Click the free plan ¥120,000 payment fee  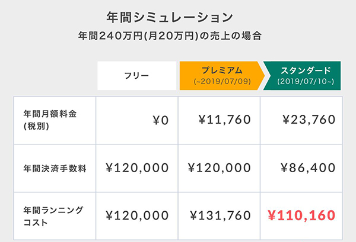[x=137, y=168]
